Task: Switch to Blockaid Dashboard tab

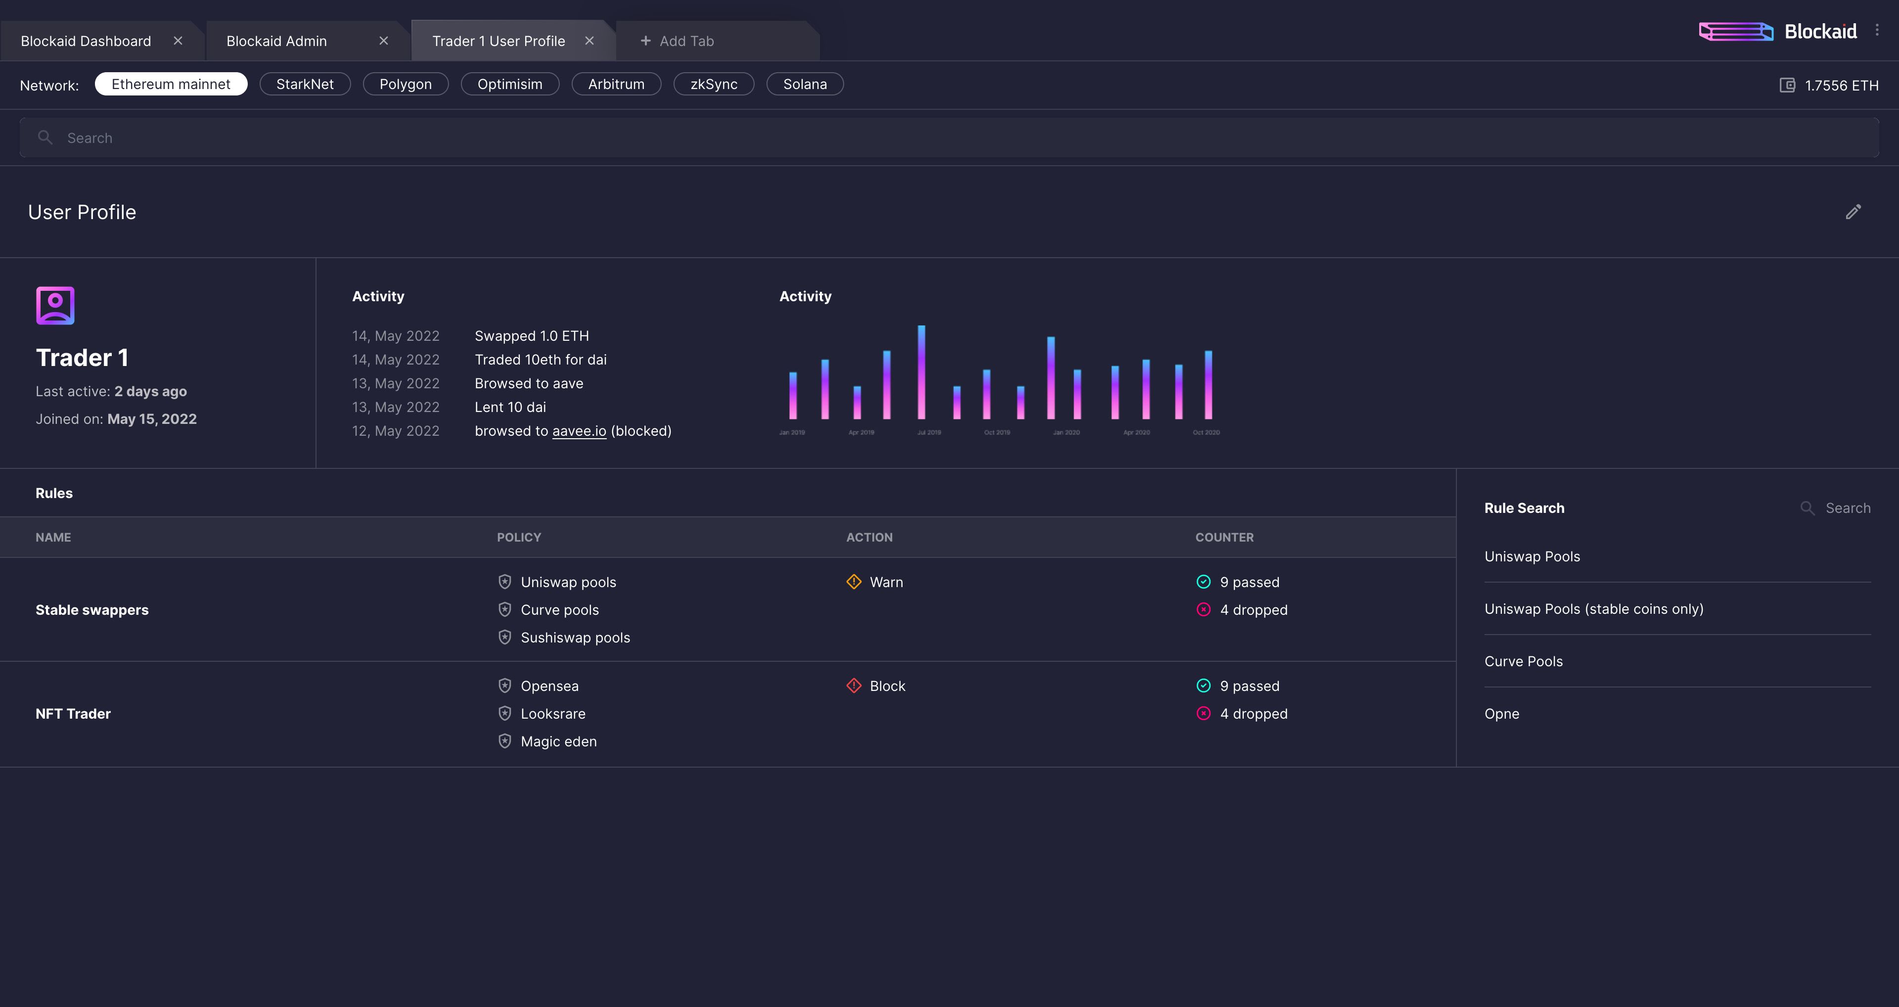Action: pos(86,41)
